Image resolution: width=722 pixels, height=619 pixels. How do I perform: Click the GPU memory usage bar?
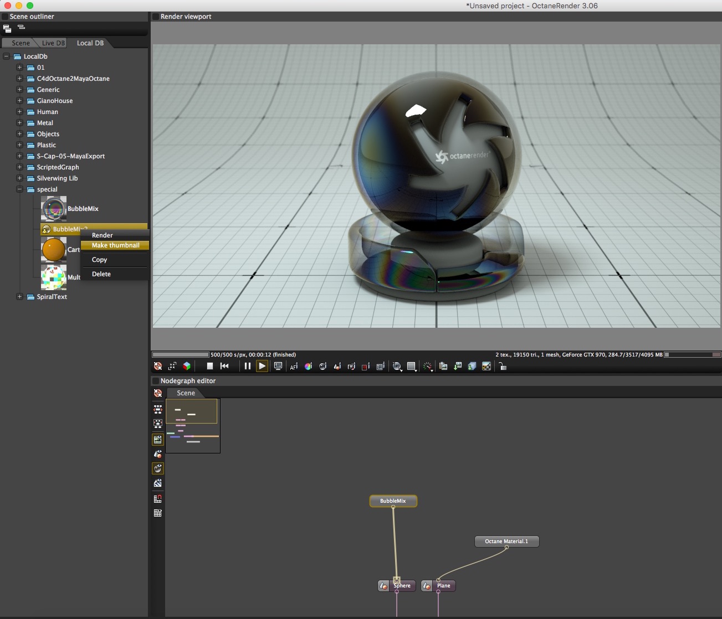click(693, 355)
